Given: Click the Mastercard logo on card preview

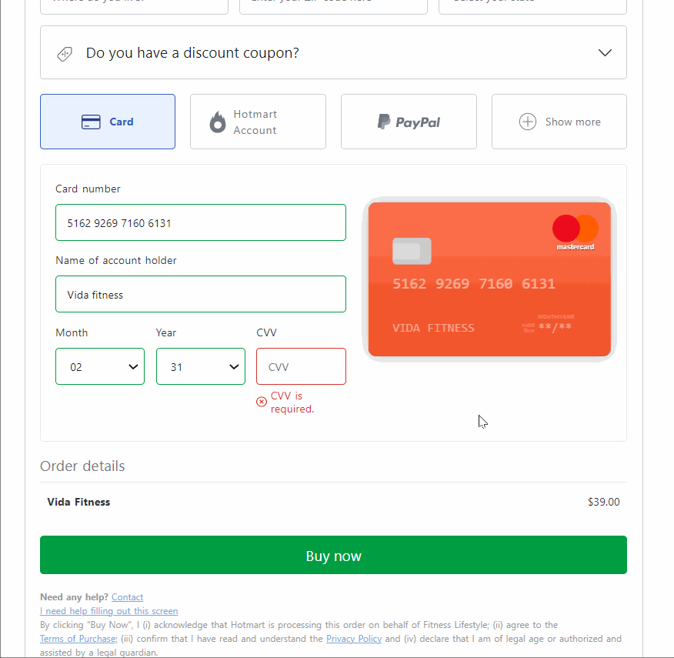Looking at the screenshot, I should pos(576,232).
